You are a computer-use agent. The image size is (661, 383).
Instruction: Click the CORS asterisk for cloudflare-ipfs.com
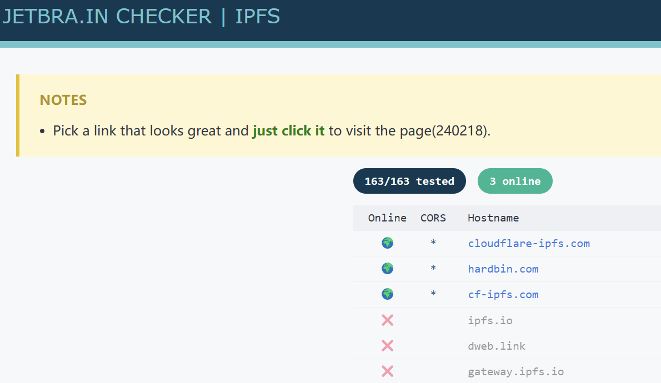(433, 244)
